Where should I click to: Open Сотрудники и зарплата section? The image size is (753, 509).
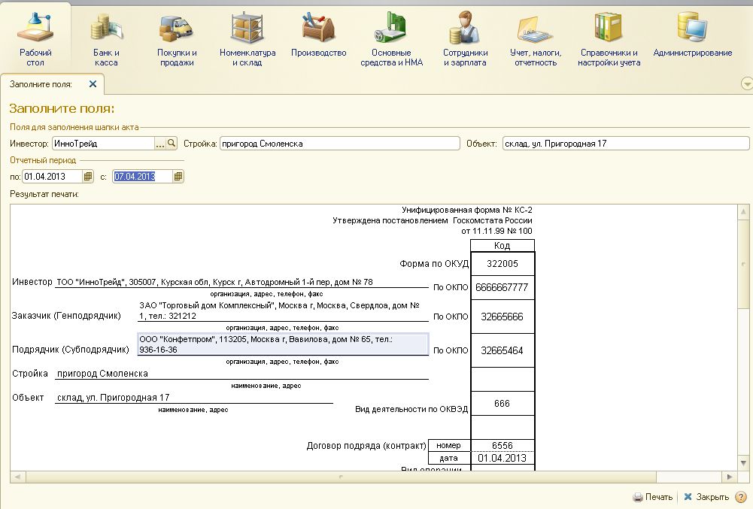[x=465, y=38]
